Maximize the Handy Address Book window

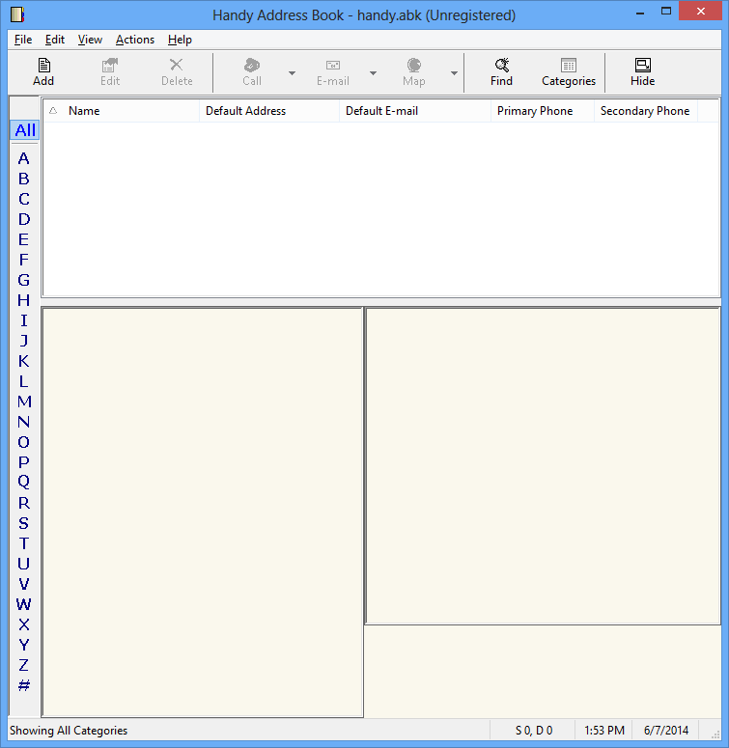click(x=666, y=11)
